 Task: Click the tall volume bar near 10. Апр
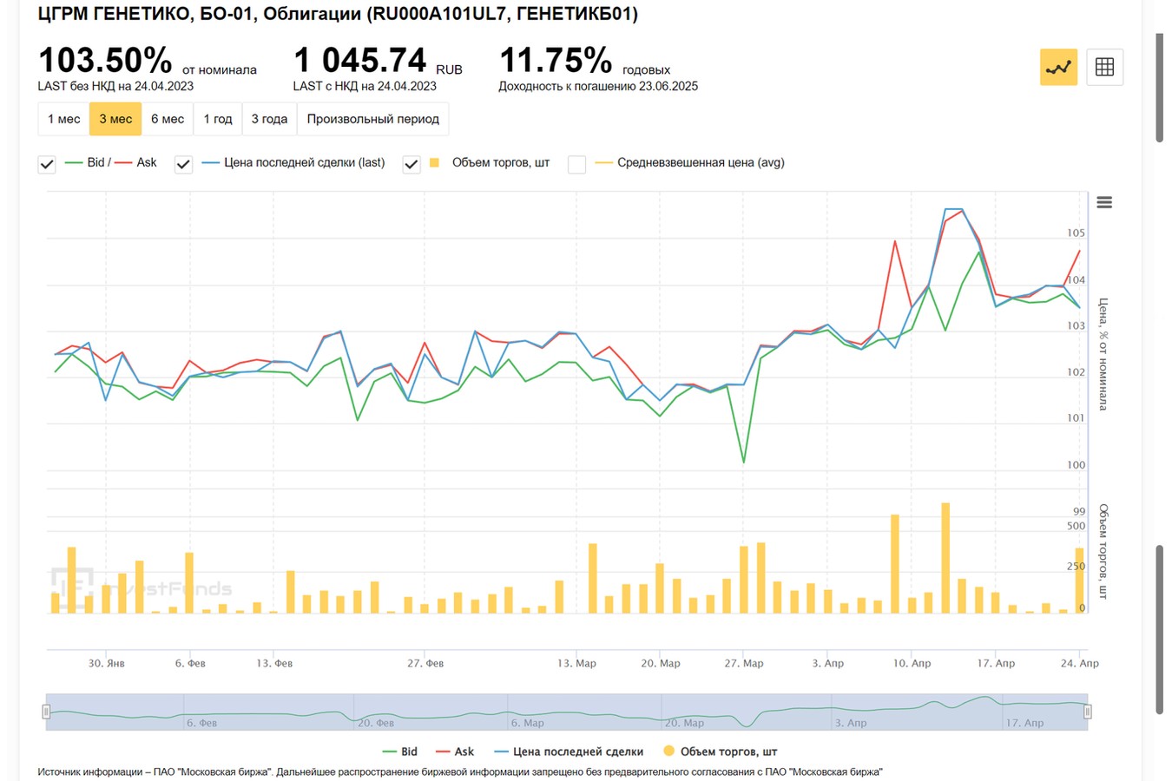895,564
